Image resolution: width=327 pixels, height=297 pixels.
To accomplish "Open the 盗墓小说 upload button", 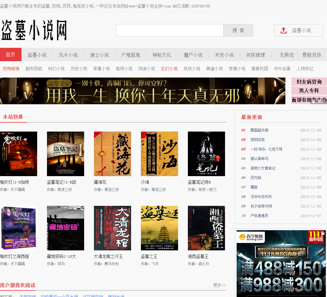I will tap(298, 30).
